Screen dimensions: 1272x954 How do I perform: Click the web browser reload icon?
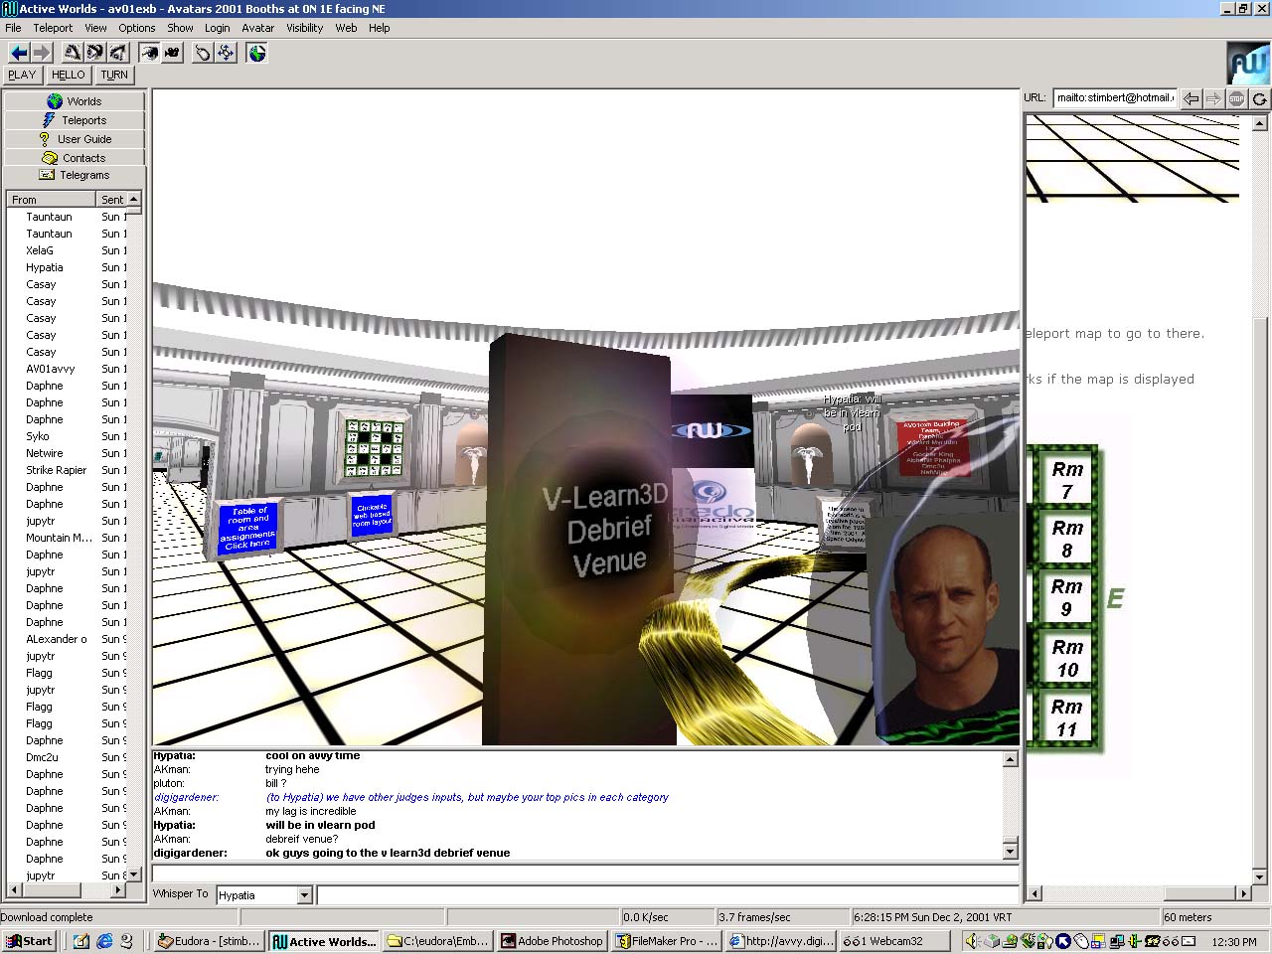click(x=1259, y=98)
